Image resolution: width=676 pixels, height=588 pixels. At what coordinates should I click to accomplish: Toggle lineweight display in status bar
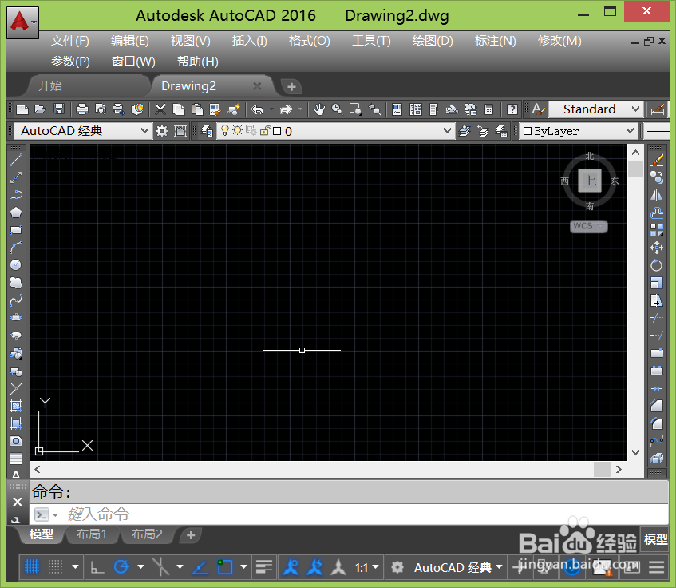(264, 566)
